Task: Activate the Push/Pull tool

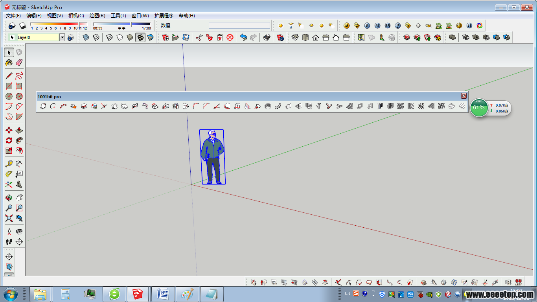Action: (x=19, y=130)
